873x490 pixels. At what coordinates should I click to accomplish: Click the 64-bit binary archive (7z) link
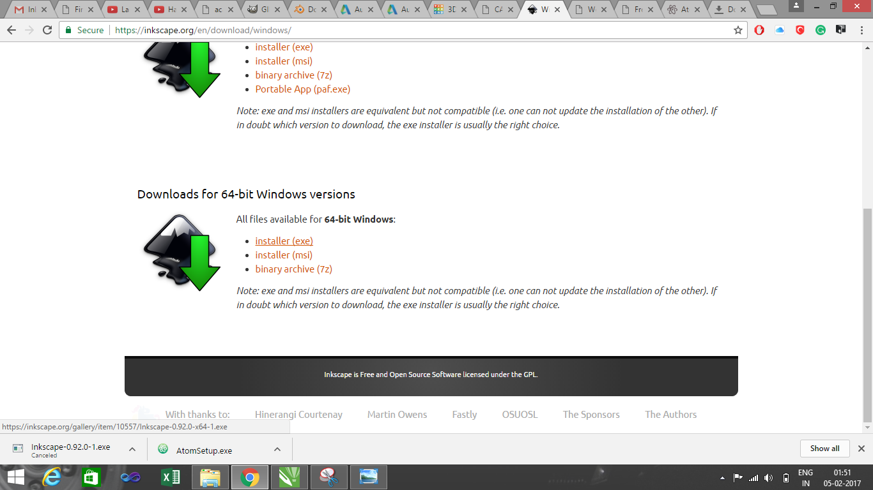tap(294, 269)
